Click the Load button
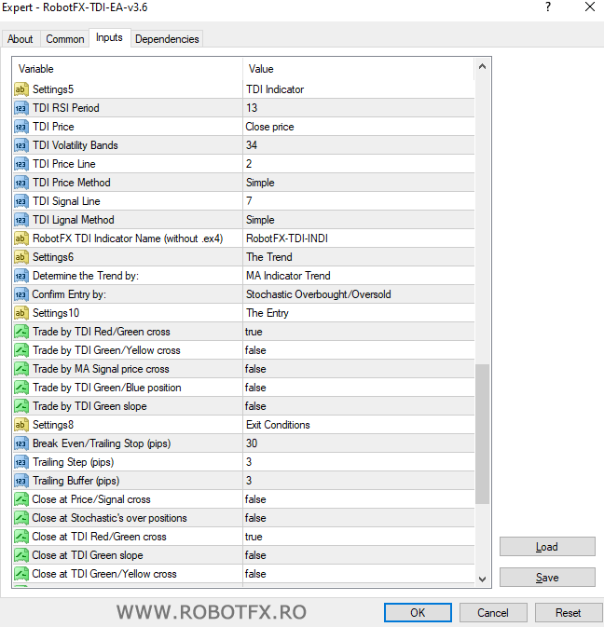This screenshot has width=604, height=627. 547,547
